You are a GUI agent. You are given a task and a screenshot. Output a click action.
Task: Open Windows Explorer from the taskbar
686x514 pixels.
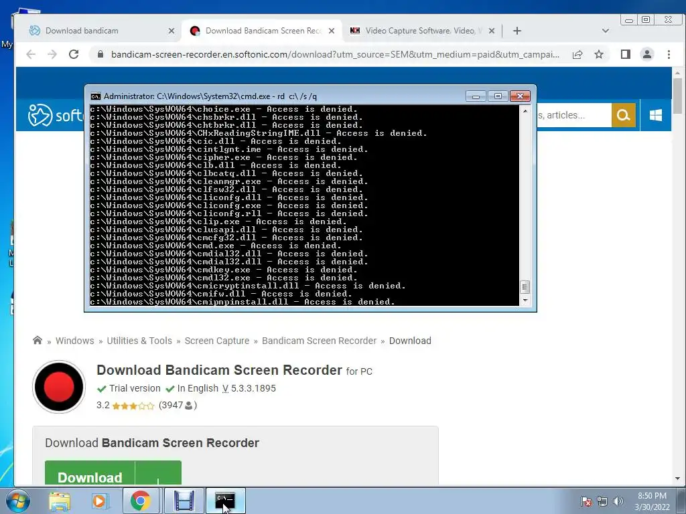(60, 501)
